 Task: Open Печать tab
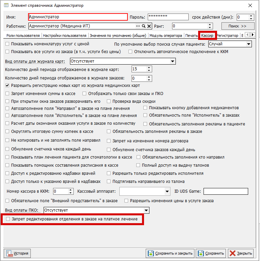(191, 35)
